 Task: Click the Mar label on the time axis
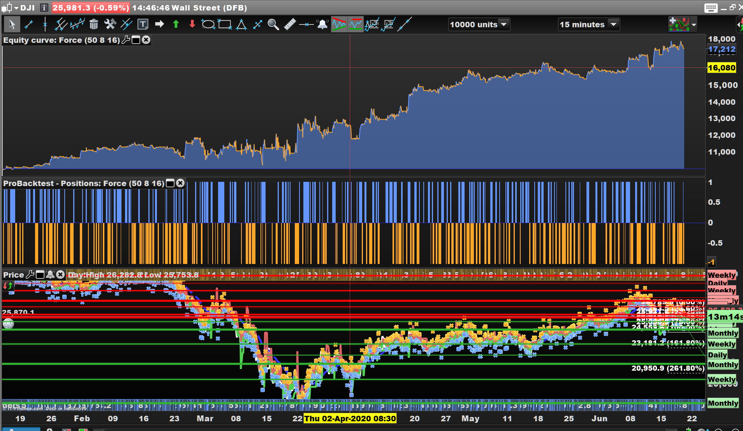pyautogui.click(x=205, y=419)
